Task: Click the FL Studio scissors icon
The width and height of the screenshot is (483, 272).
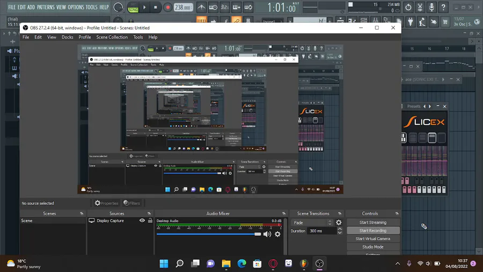Action: 420,7
